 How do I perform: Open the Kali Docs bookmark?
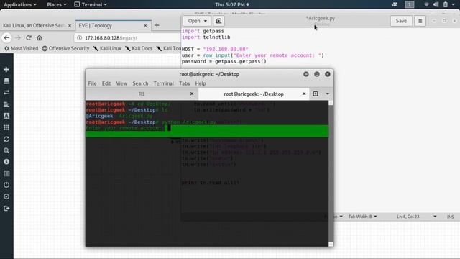click(139, 48)
